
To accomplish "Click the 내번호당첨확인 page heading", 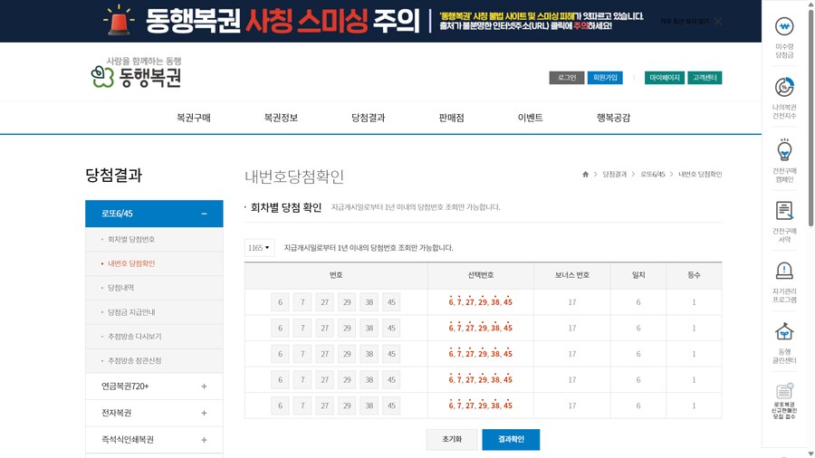I will coord(294,177).
